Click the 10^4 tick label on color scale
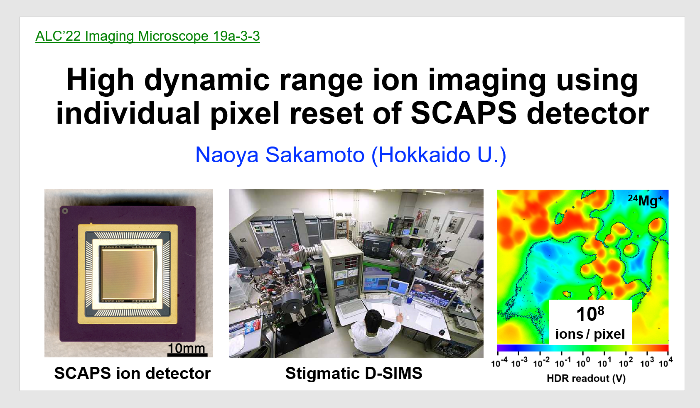The width and height of the screenshot is (700, 408). (x=666, y=363)
